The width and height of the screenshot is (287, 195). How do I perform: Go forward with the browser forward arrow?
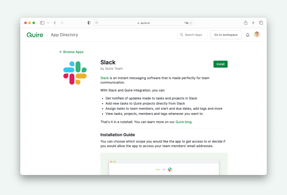tap(62, 23)
